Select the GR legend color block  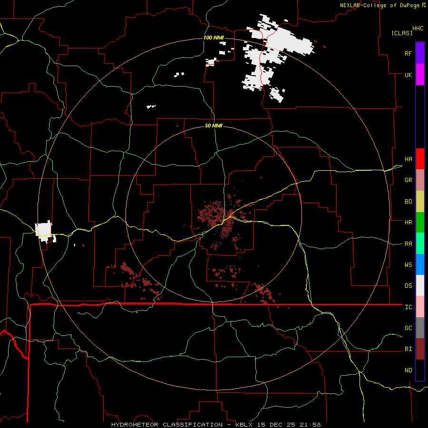pos(420,180)
